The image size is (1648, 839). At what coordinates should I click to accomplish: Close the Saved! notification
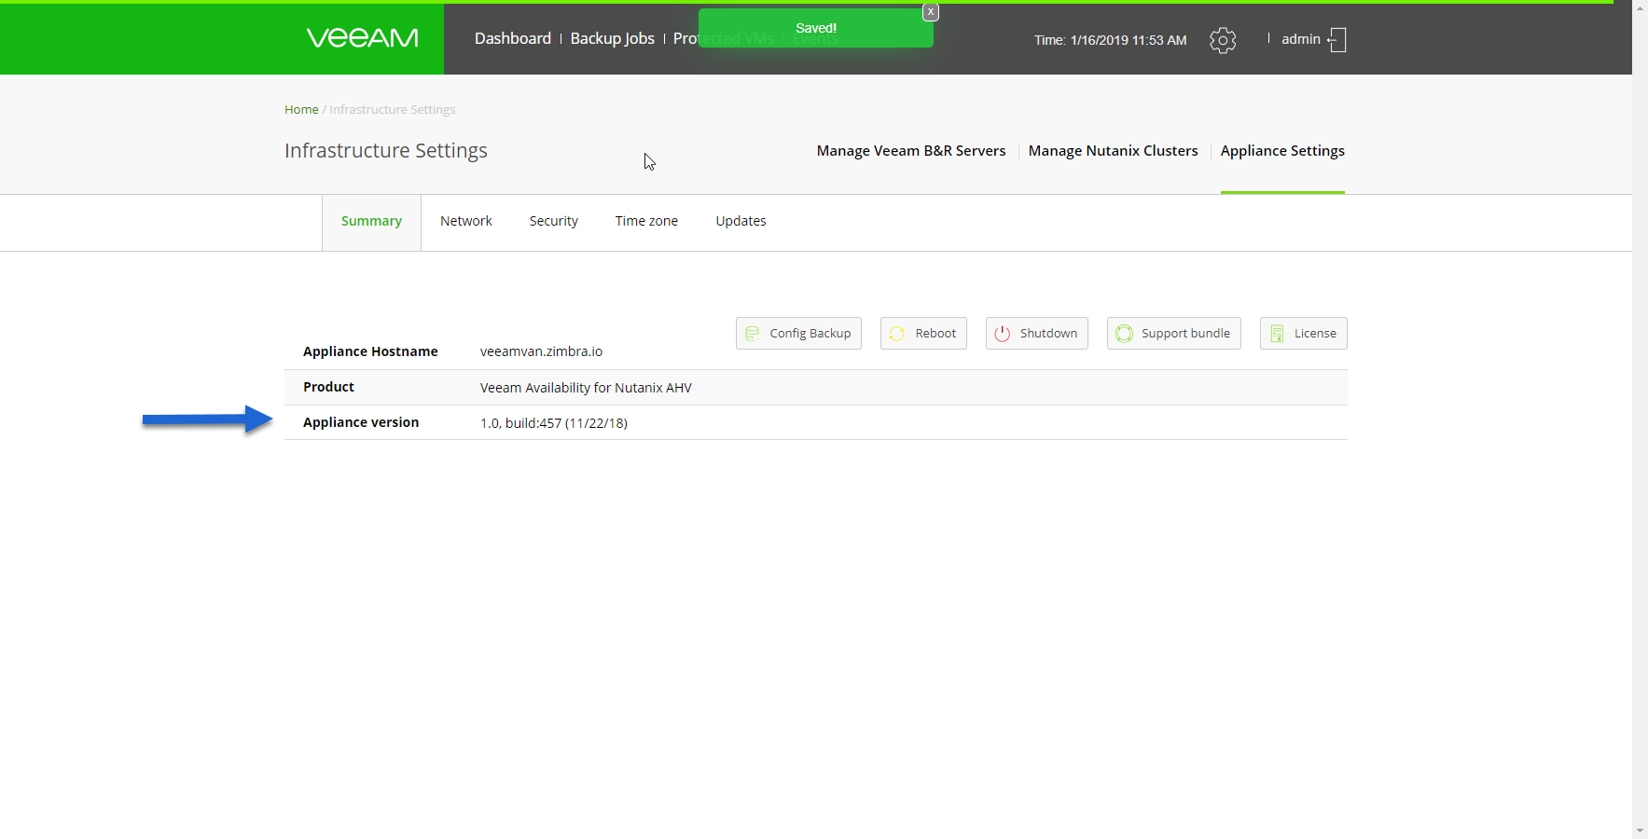[x=931, y=12]
